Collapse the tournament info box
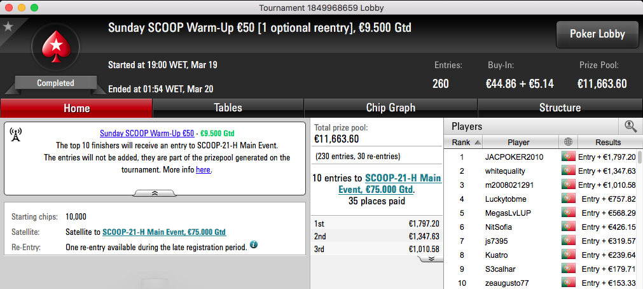643x289 pixels. click(x=155, y=194)
